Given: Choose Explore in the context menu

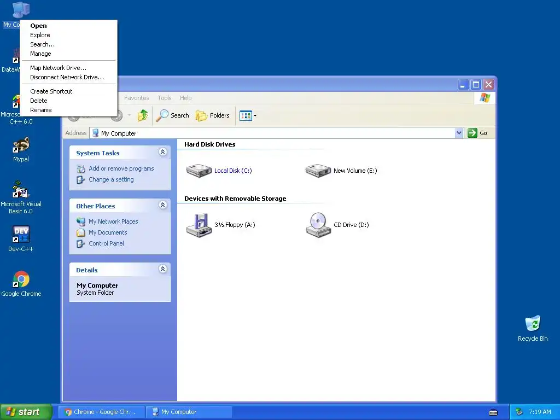Looking at the screenshot, I should (68, 35).
